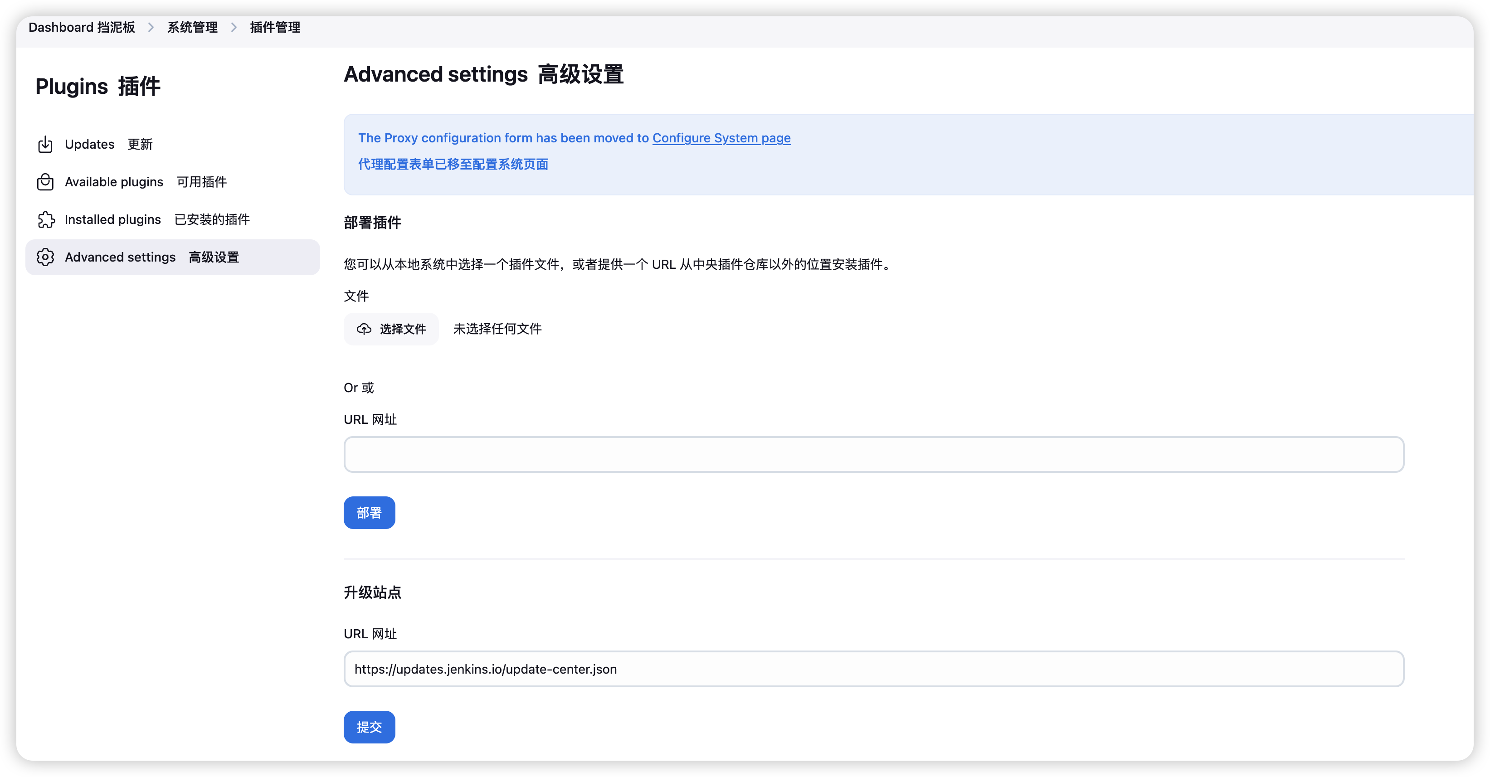Image resolution: width=1490 pixels, height=777 pixels.
Task: Expand chevron after 系统管理 breadcrumb
Action: (234, 27)
